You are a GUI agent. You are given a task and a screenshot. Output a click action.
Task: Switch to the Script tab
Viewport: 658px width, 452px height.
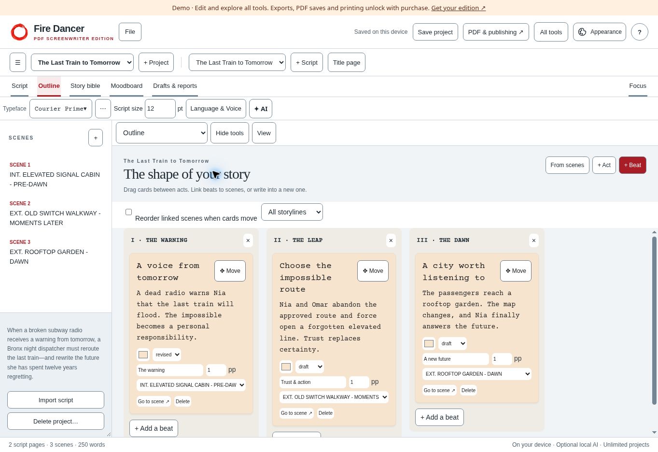[x=20, y=86]
